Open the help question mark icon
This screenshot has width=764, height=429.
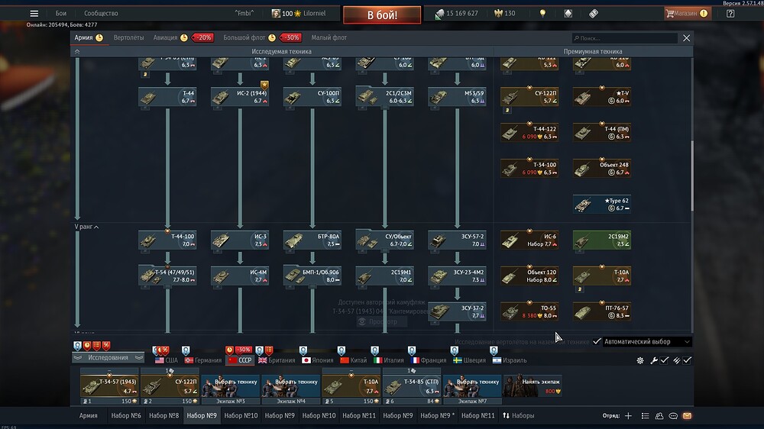pyautogui.click(x=730, y=14)
